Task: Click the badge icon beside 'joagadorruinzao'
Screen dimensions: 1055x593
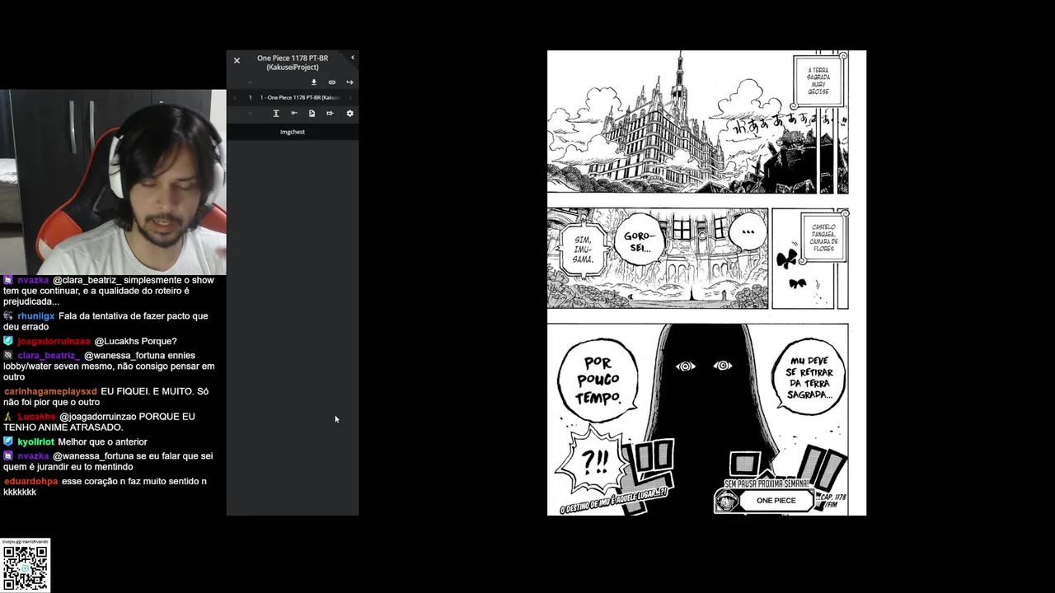Action: click(8, 341)
